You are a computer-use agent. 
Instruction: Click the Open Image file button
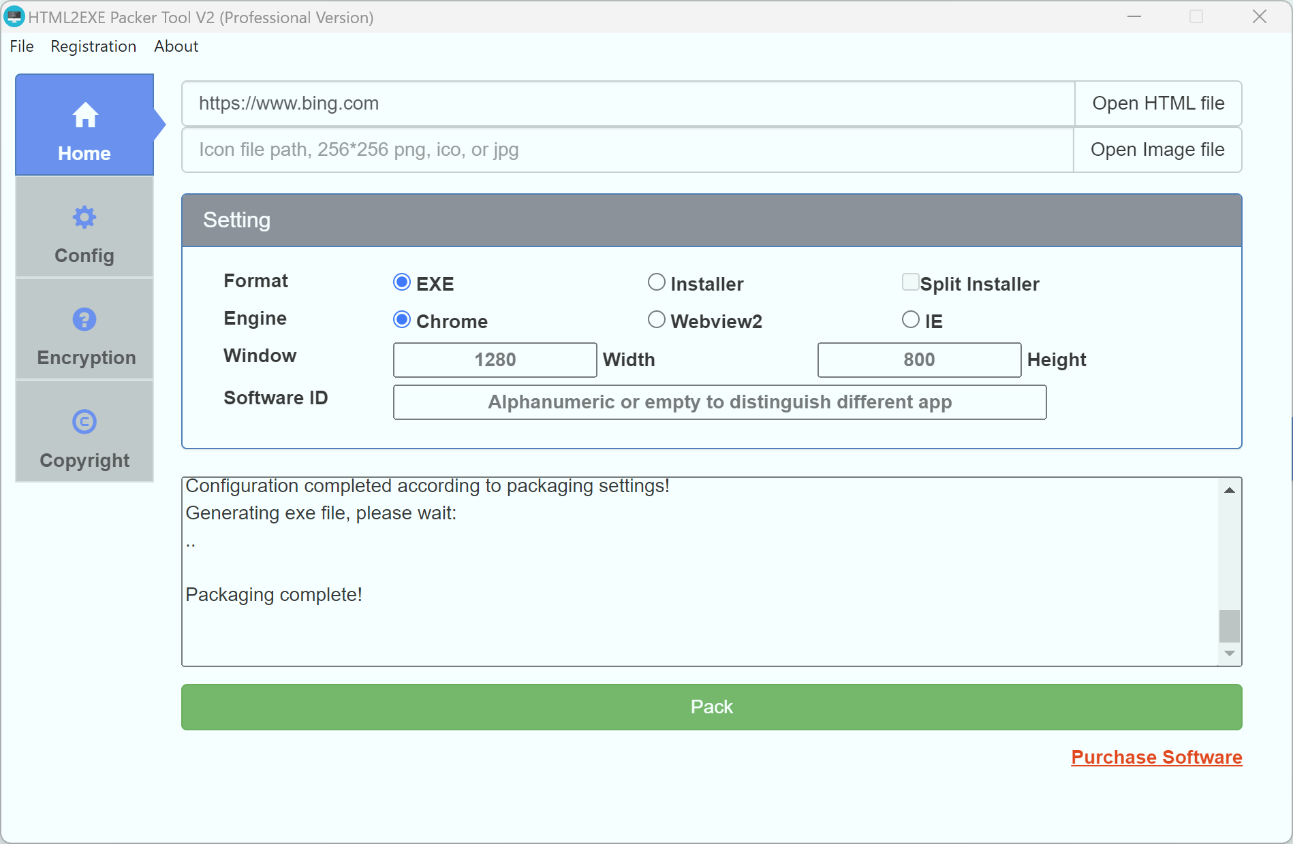point(1157,150)
